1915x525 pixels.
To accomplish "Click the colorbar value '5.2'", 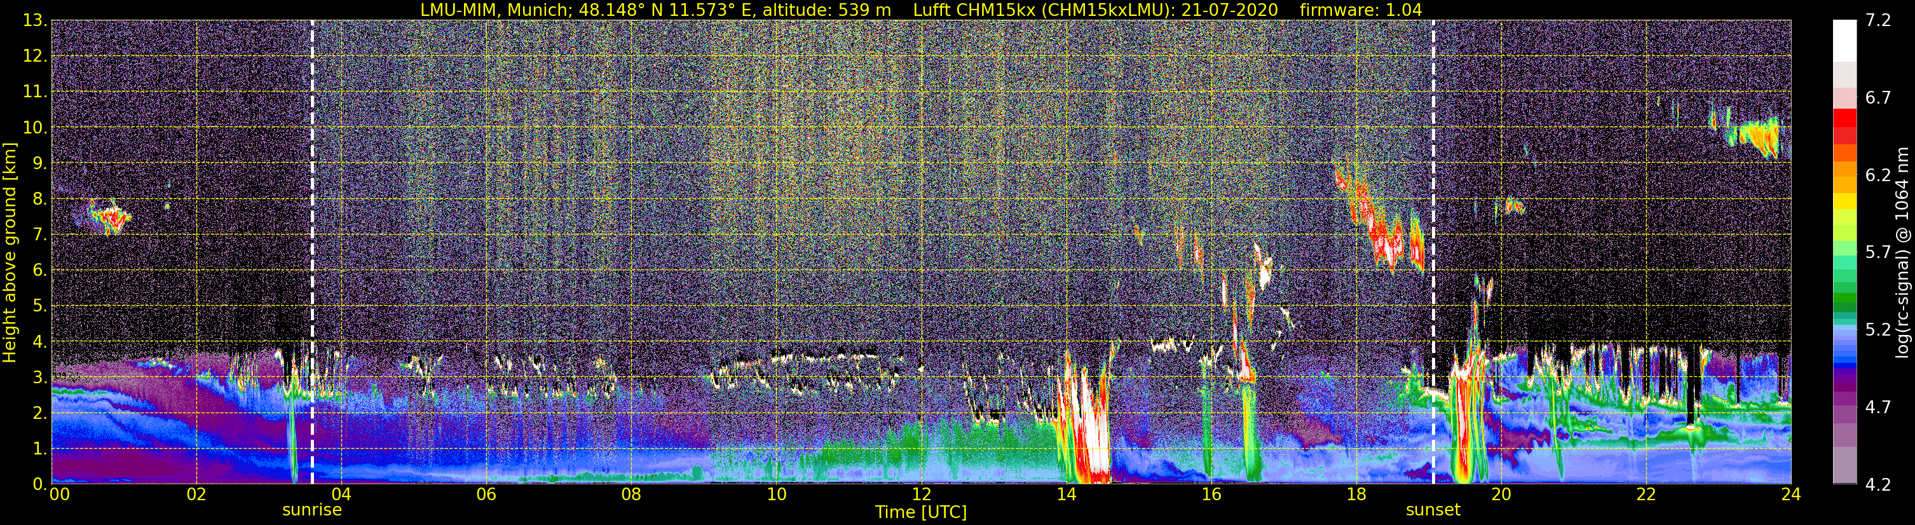I will (x=1878, y=329).
